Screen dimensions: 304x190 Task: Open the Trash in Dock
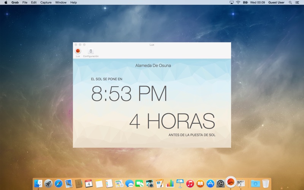[x=266, y=183]
